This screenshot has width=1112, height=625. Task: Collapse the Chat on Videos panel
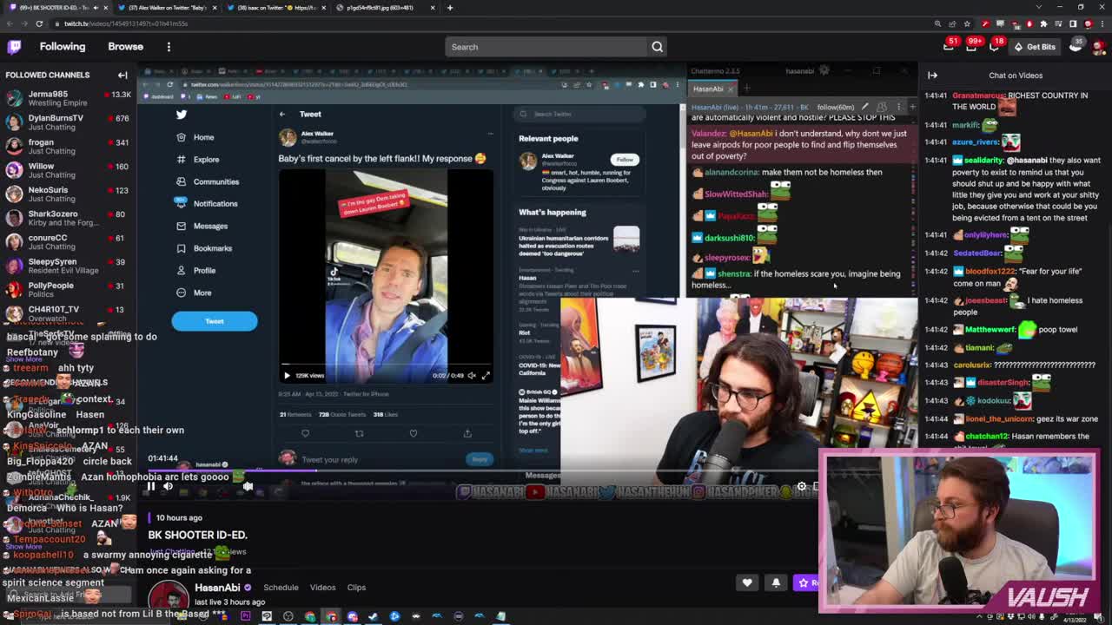932,76
